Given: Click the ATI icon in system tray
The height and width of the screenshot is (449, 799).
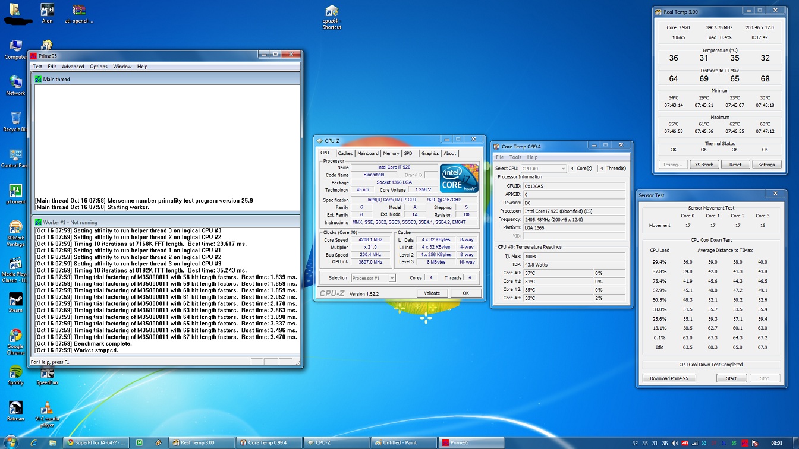Looking at the screenshot, I should (x=685, y=443).
